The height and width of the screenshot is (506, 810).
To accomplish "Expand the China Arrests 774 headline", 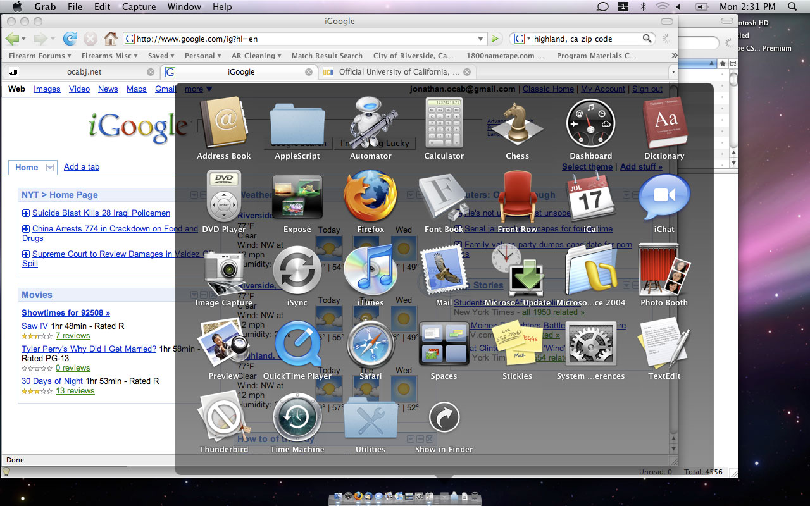I will pyautogui.click(x=26, y=229).
